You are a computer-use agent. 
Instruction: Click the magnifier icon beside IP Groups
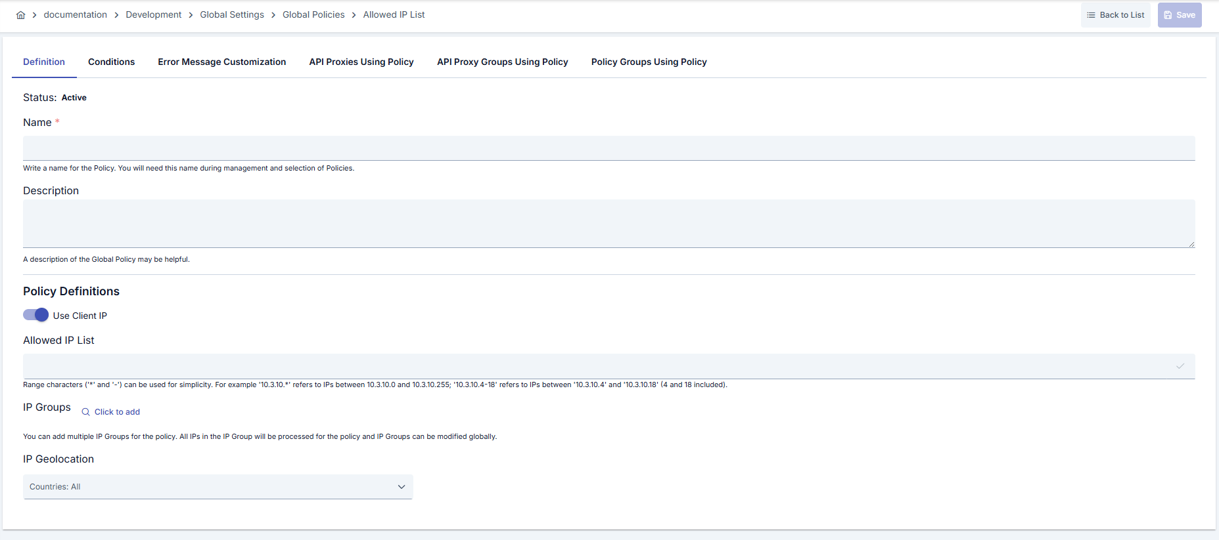coord(85,412)
